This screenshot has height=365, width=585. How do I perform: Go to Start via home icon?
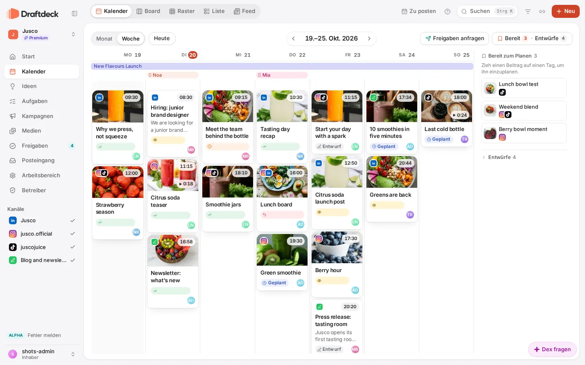pyautogui.click(x=13, y=57)
